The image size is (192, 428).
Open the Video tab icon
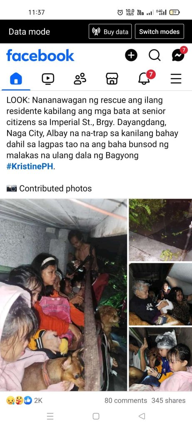click(48, 79)
